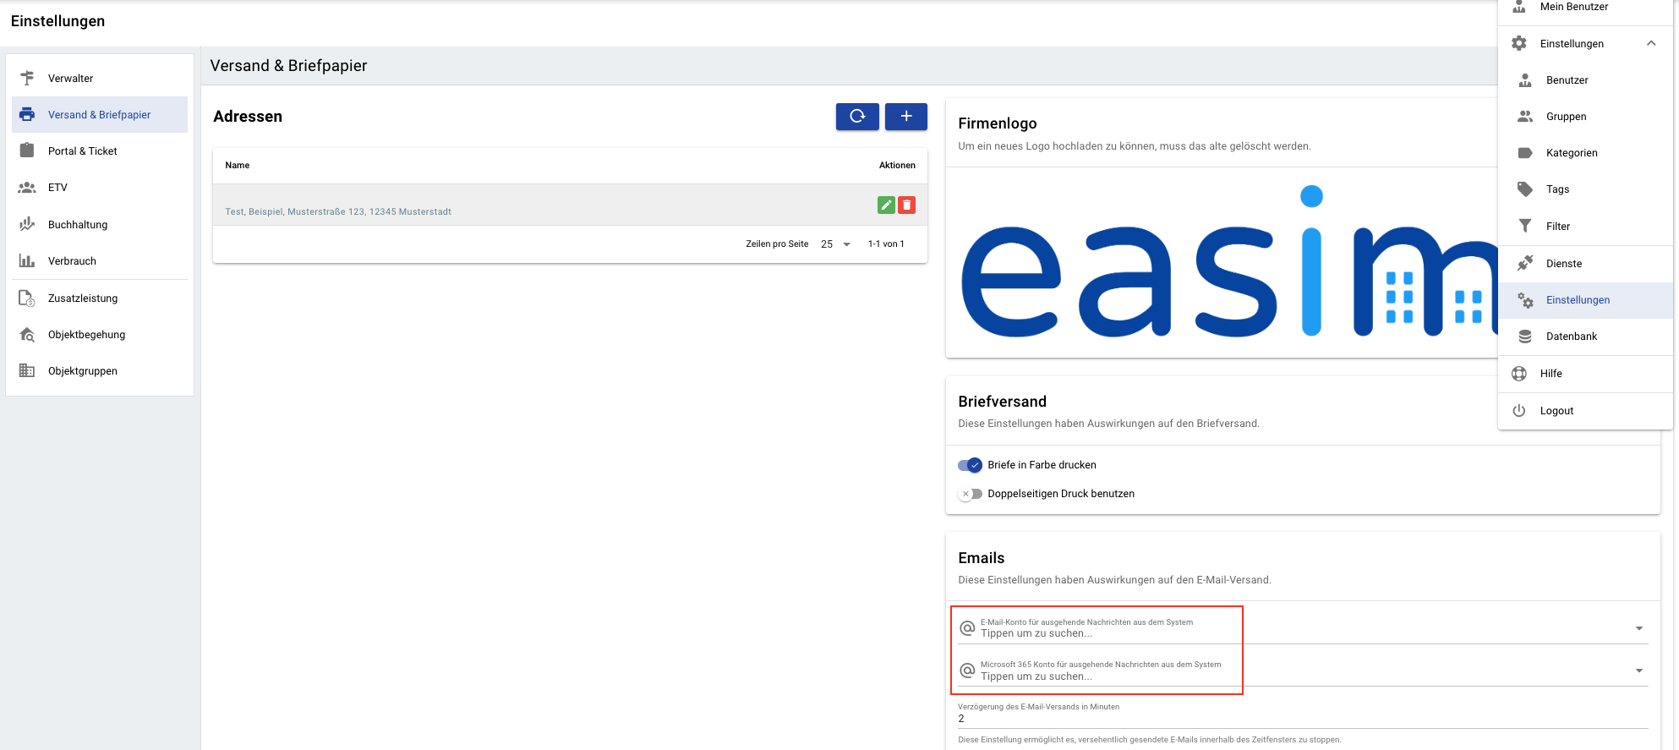
Task: Click the Zusatzleistung document icon
Action: (x=27, y=298)
